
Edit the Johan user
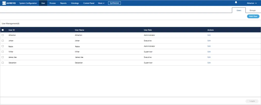(x=209, y=41)
